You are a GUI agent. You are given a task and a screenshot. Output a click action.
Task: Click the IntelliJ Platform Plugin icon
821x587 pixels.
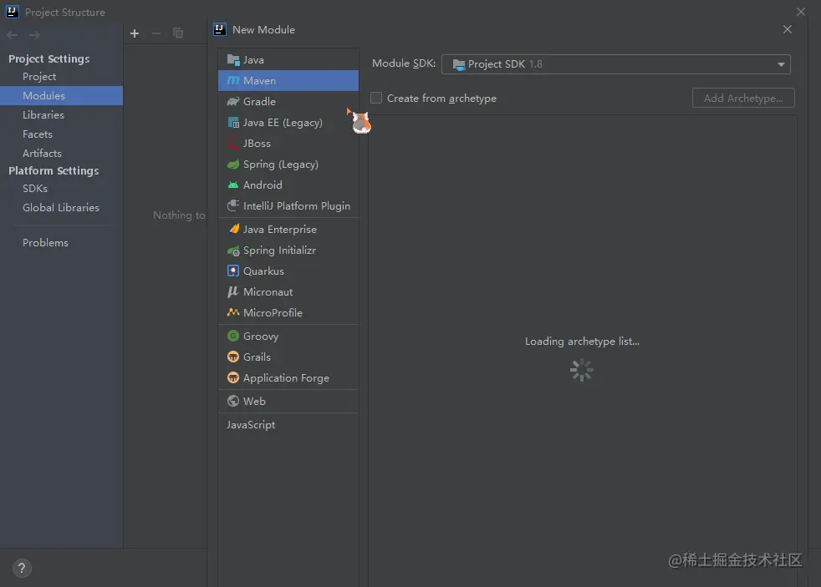pyautogui.click(x=233, y=205)
